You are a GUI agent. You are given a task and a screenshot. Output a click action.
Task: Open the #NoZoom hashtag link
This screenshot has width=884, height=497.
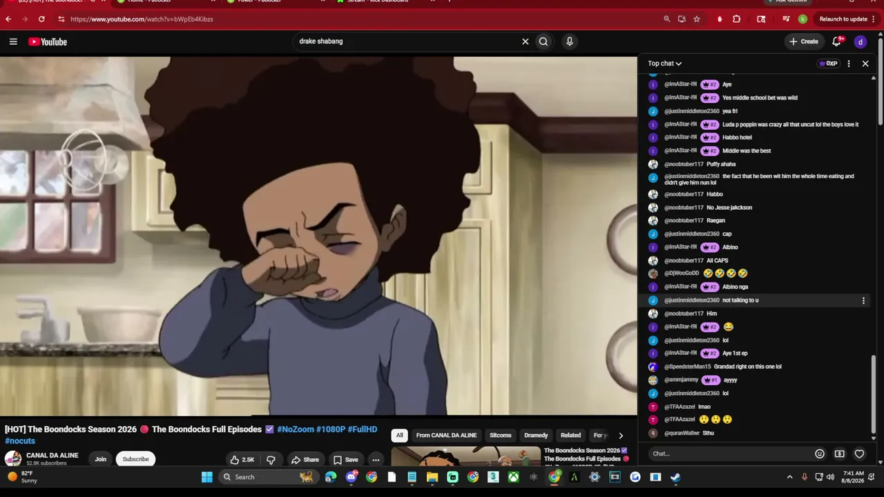pos(296,429)
